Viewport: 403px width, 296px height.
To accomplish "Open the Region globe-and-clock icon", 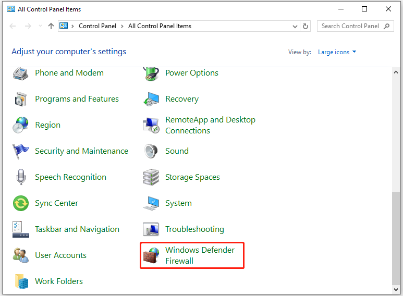I will tap(20, 125).
